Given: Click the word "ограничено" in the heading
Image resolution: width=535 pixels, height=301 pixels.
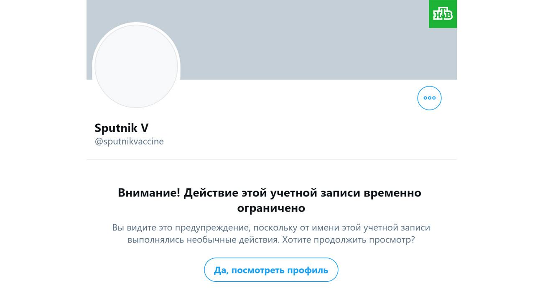Looking at the screenshot, I should click(271, 208).
